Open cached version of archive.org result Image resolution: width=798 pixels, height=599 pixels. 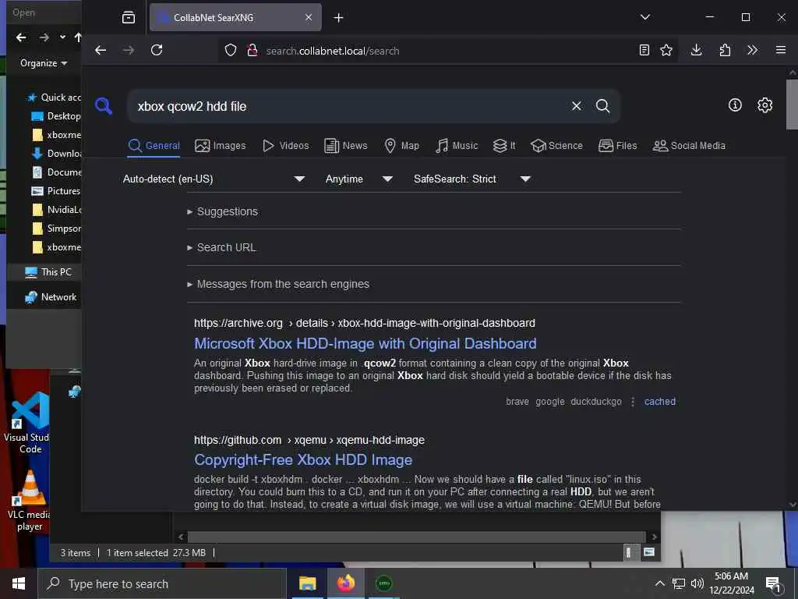point(659,402)
